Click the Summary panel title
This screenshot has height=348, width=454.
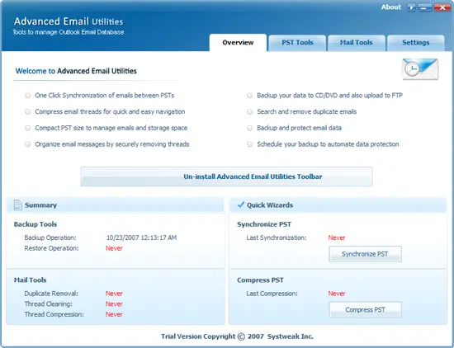[40, 205]
